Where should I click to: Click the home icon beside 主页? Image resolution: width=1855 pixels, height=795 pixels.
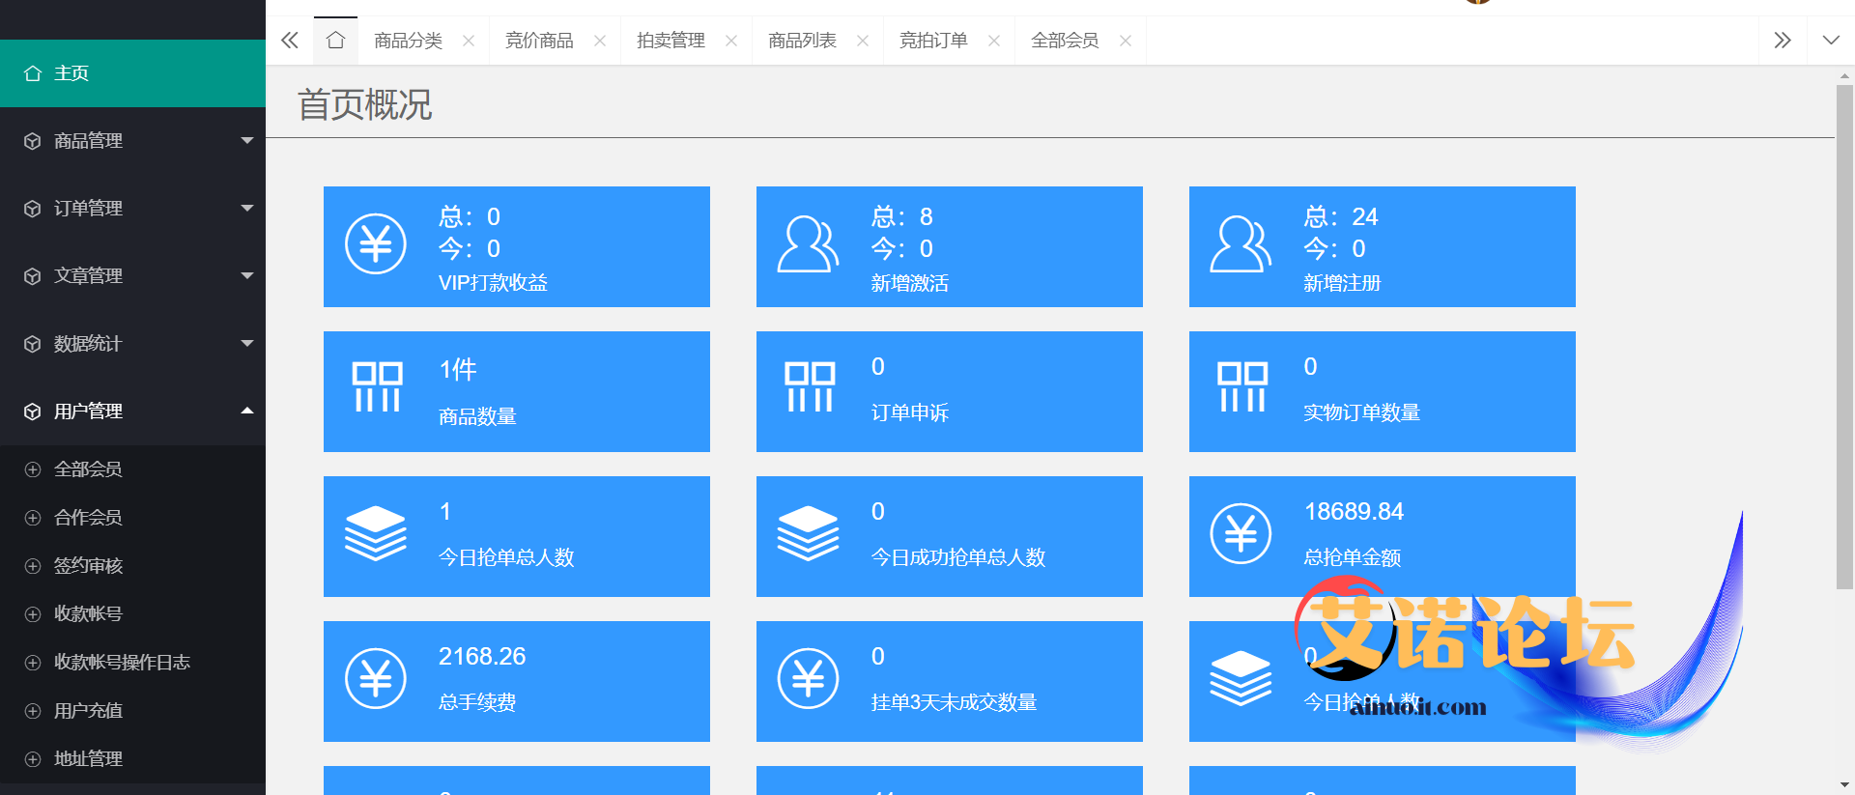pyautogui.click(x=33, y=73)
